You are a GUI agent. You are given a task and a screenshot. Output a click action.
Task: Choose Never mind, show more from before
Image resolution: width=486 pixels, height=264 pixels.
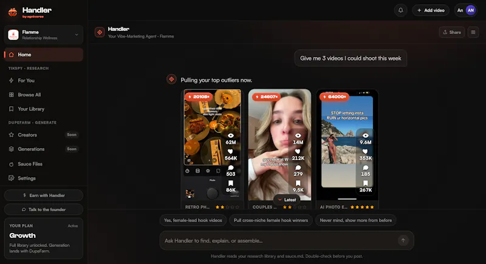pos(355,220)
